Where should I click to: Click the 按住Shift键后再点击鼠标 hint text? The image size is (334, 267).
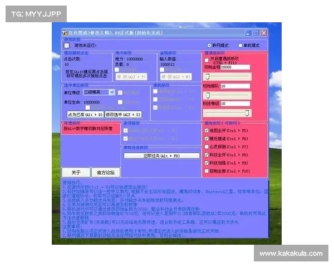point(87,73)
